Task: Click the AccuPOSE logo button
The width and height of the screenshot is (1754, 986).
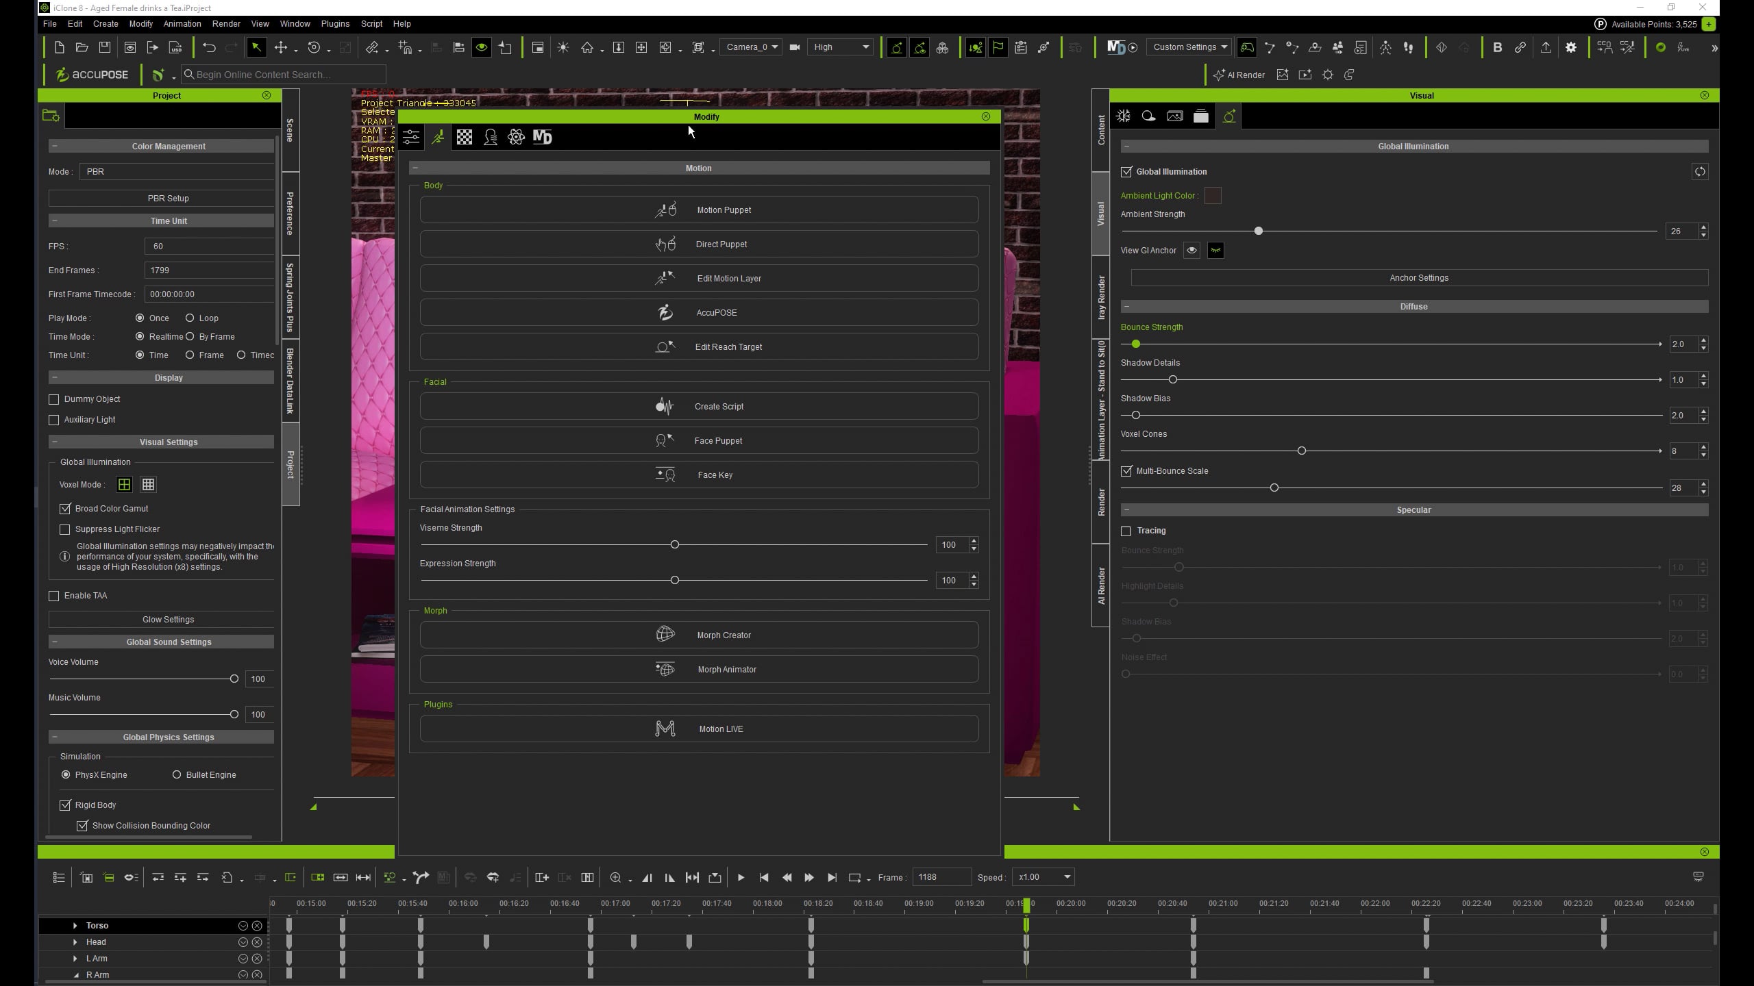Action: pos(92,75)
